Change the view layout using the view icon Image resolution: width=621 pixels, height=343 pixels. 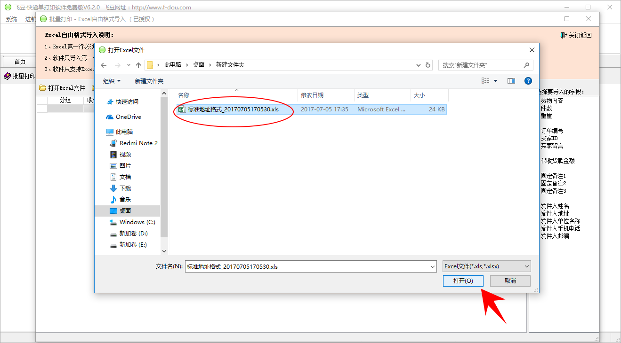(485, 81)
